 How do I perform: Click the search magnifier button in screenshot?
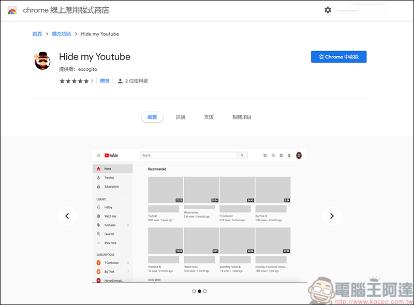coord(242,156)
